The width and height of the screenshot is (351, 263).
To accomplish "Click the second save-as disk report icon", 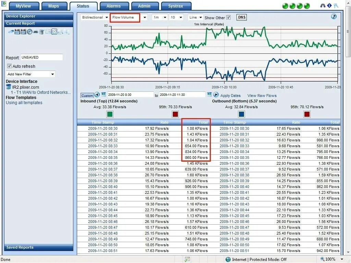I will pyautogui.click(x=24, y=32).
